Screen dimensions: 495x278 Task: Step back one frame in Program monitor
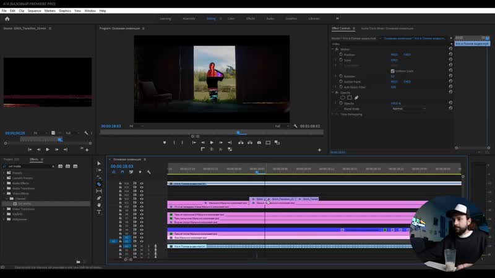[x=203, y=143]
